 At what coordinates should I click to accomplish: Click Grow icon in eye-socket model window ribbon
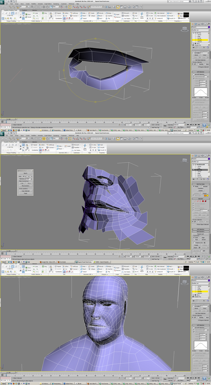tap(28, 14)
